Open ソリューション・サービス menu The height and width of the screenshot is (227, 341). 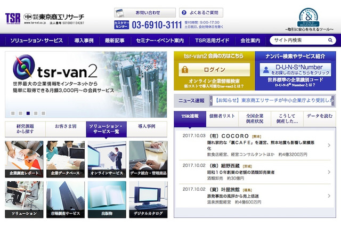coord(37,40)
